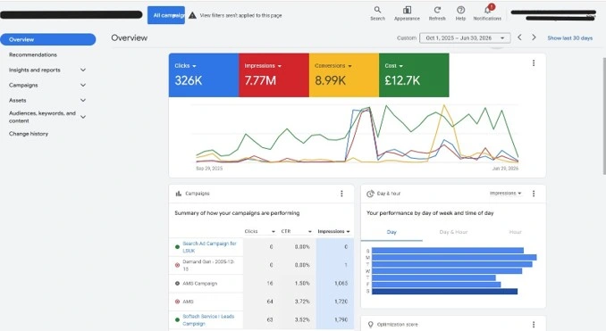Open the custom date range dropdown
Image resolution: width=606 pixels, height=331 pixels.
coord(465,37)
